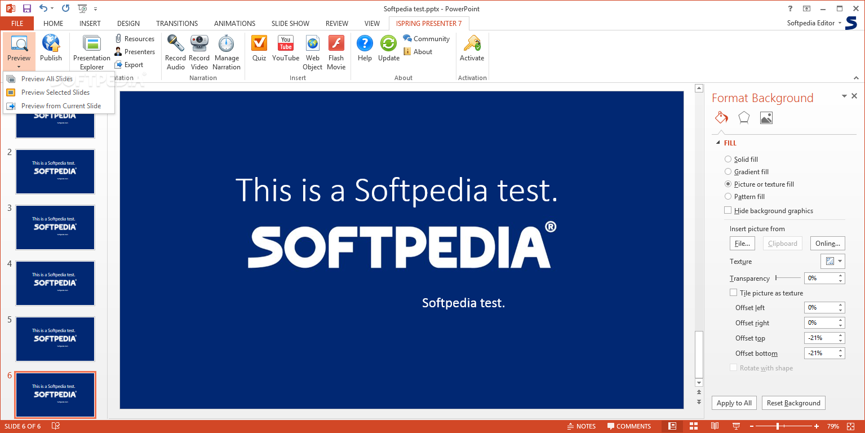
Task: Click the zoom in plus button
Action: tap(817, 426)
